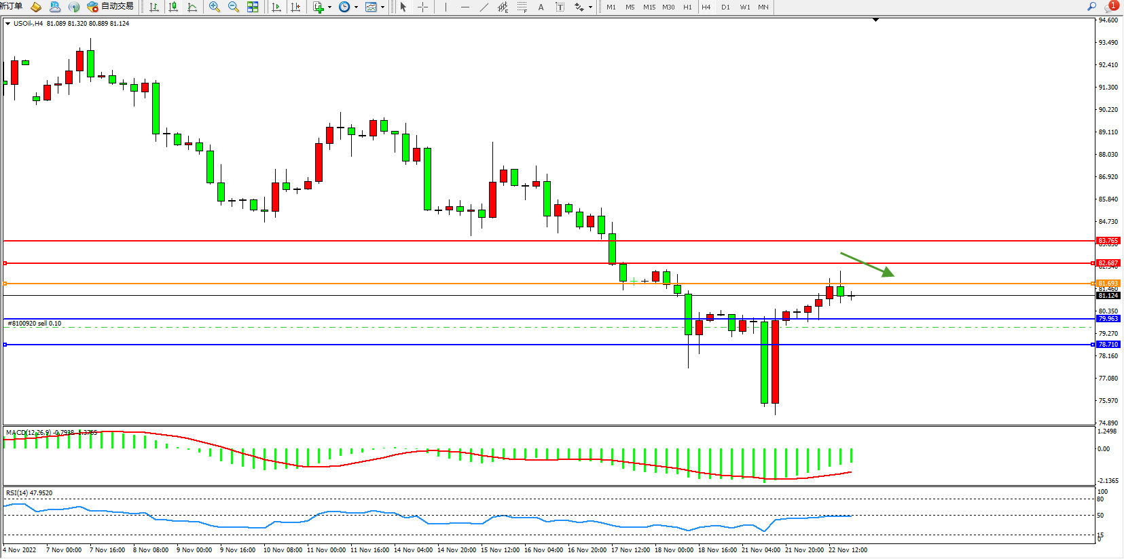Viewport: 1124px width, 559px height.
Task: Click the zoom in magnifier icon
Action: tap(215, 7)
